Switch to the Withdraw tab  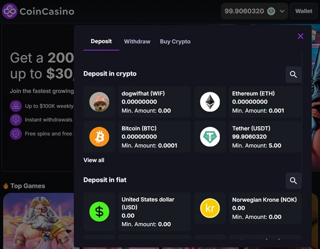point(137,41)
